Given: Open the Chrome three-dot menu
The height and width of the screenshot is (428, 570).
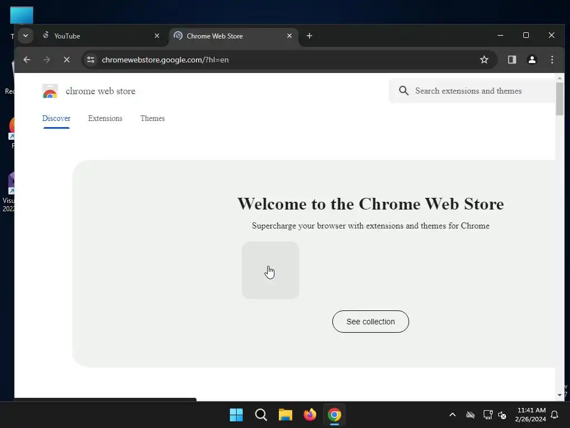Looking at the screenshot, I should tap(552, 60).
